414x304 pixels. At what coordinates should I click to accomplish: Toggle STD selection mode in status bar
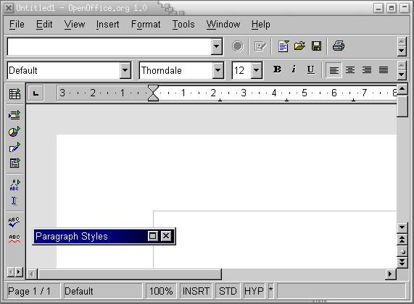tap(228, 291)
